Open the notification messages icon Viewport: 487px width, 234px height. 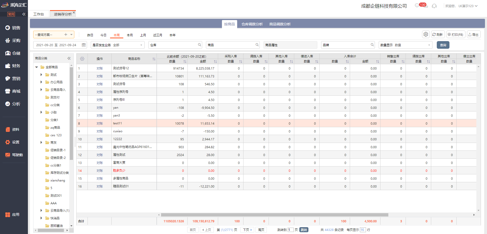click(x=417, y=6)
